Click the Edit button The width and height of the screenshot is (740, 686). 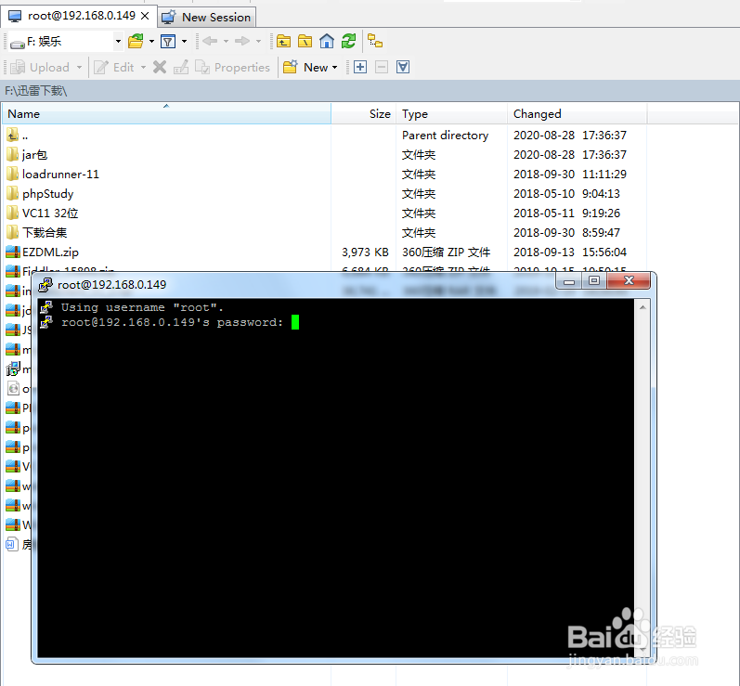click(113, 68)
